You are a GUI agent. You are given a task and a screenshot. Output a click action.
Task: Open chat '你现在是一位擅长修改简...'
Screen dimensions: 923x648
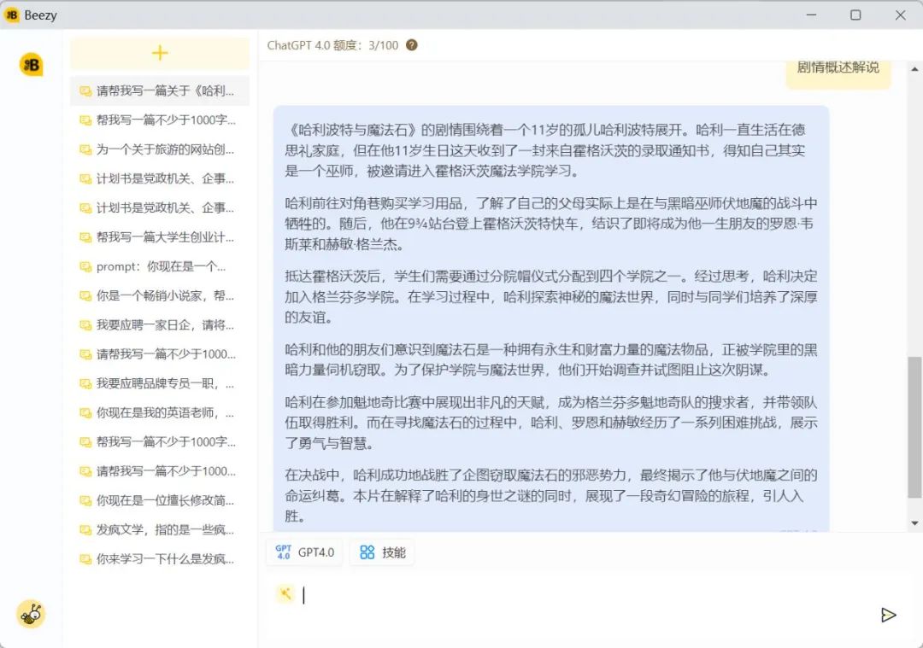pos(160,500)
